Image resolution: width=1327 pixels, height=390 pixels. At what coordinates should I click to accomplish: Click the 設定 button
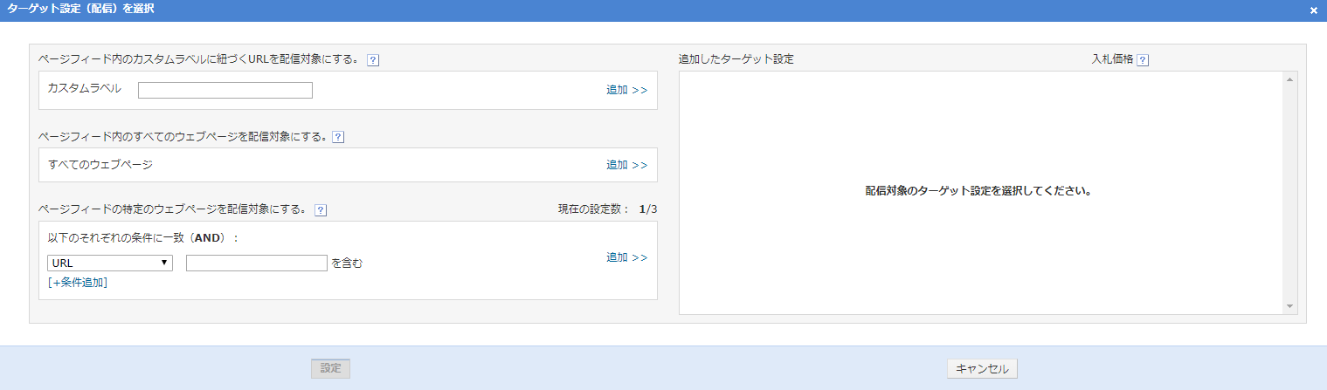pyautogui.click(x=330, y=368)
